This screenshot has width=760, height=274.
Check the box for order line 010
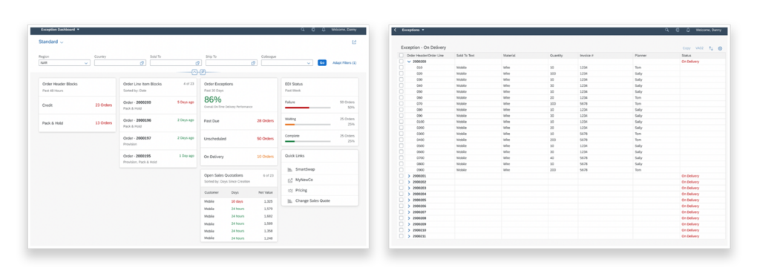tap(401, 68)
